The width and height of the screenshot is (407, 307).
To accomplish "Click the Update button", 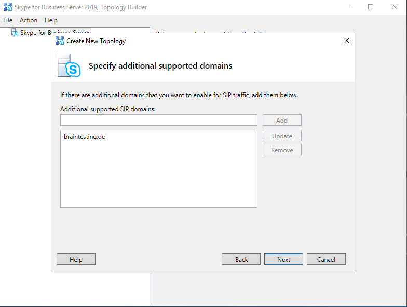I will point(282,136).
